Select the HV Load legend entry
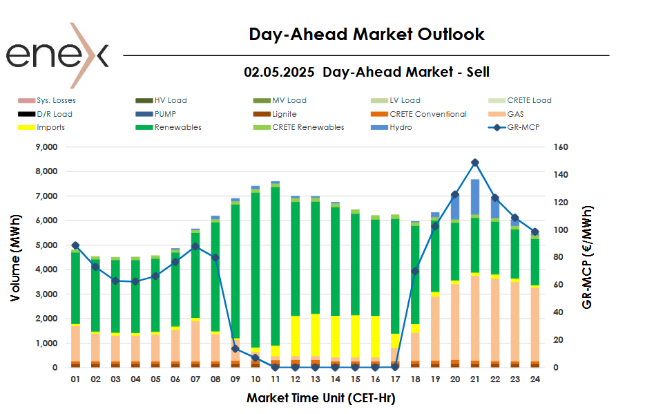The image size is (654, 414). [170, 101]
